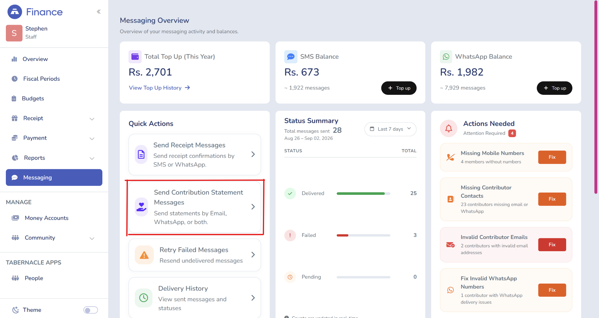Viewport: 599px width, 318px height.
Task: Click the Messaging speech bubble icon
Action: [15, 177]
